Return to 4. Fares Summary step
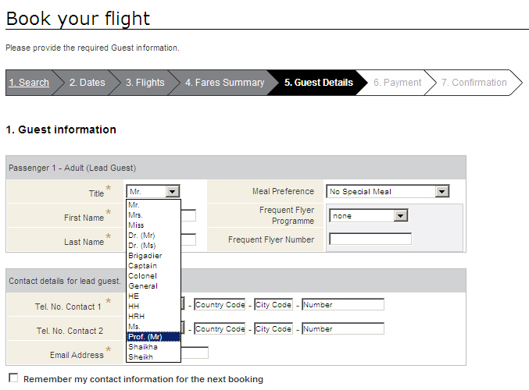The image size is (529, 390). (224, 83)
